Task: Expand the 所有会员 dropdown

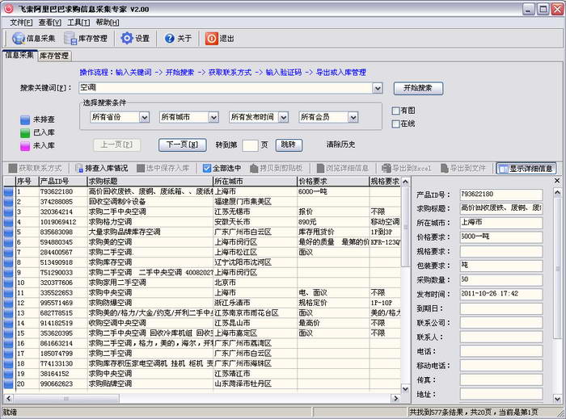Action: tap(353, 117)
